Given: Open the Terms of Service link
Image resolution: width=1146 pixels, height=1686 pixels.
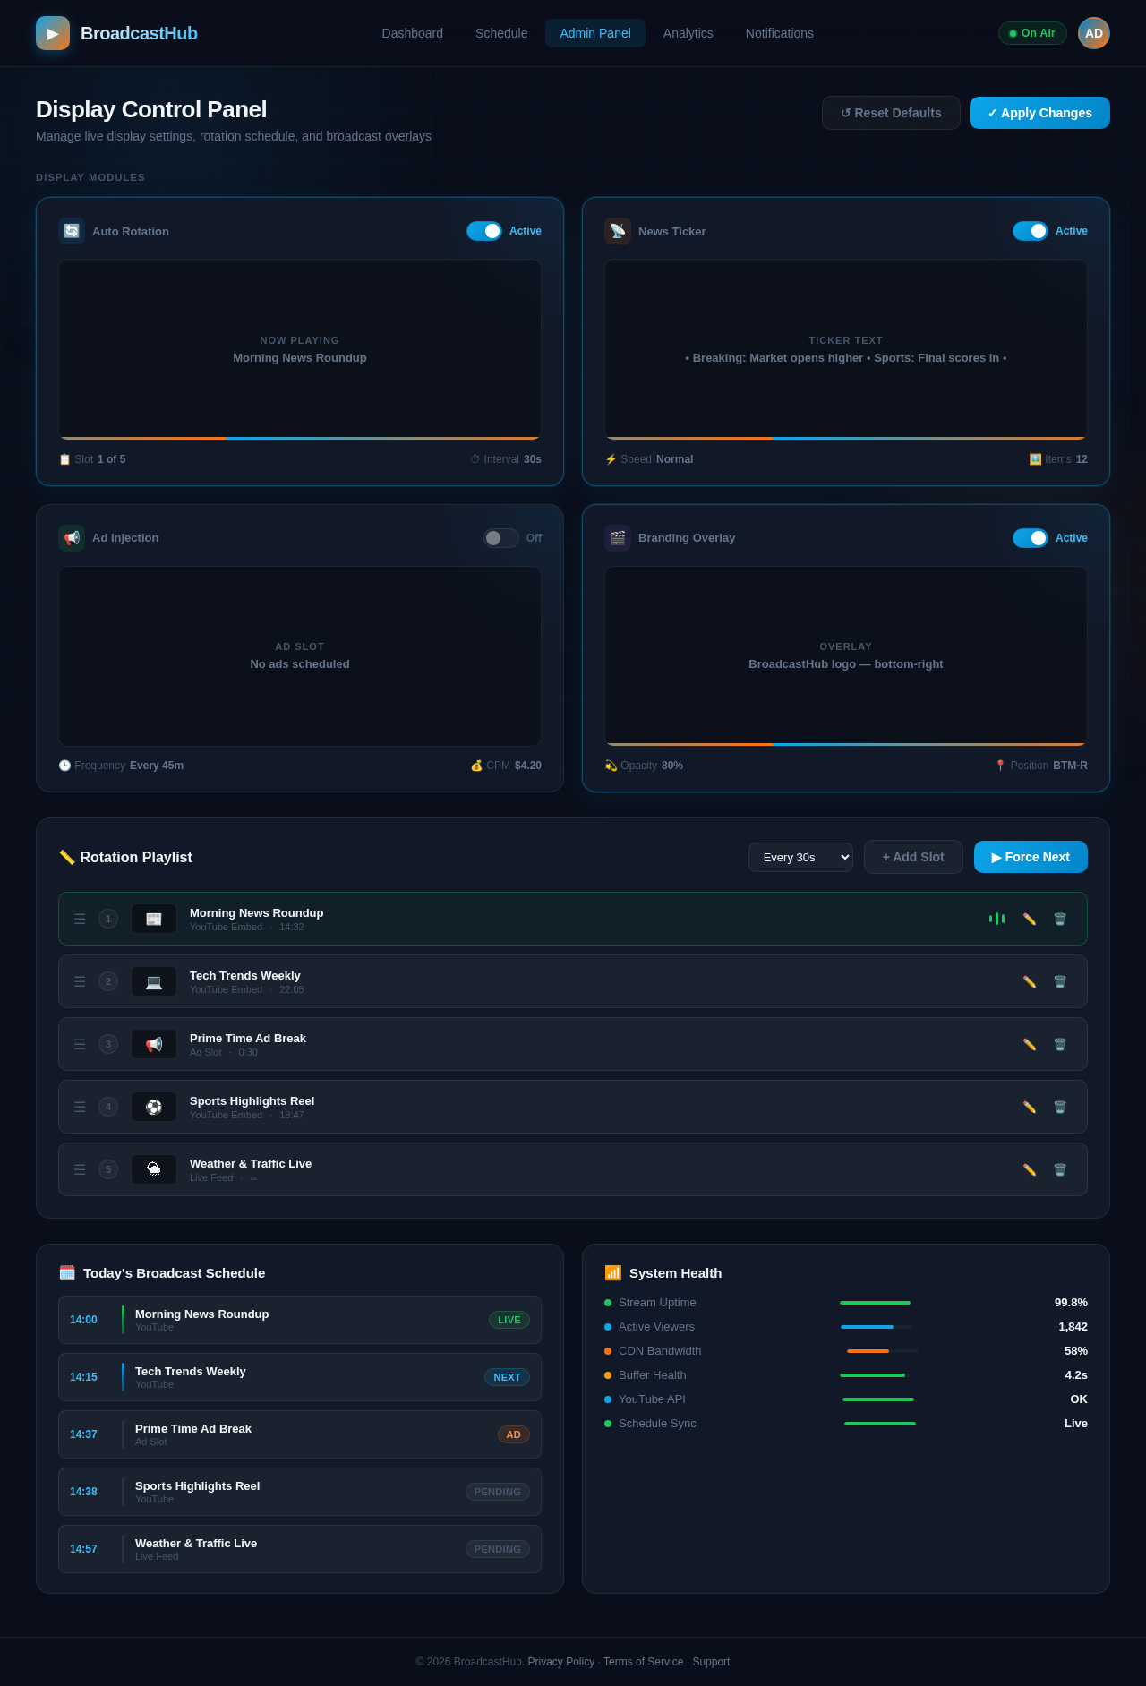Looking at the screenshot, I should 643,1662.
